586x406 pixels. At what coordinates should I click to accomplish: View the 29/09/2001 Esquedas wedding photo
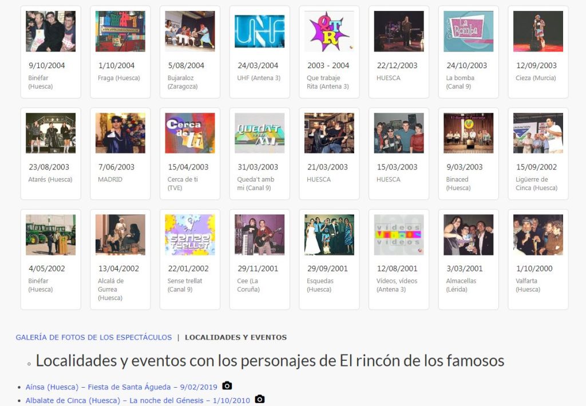coord(329,235)
